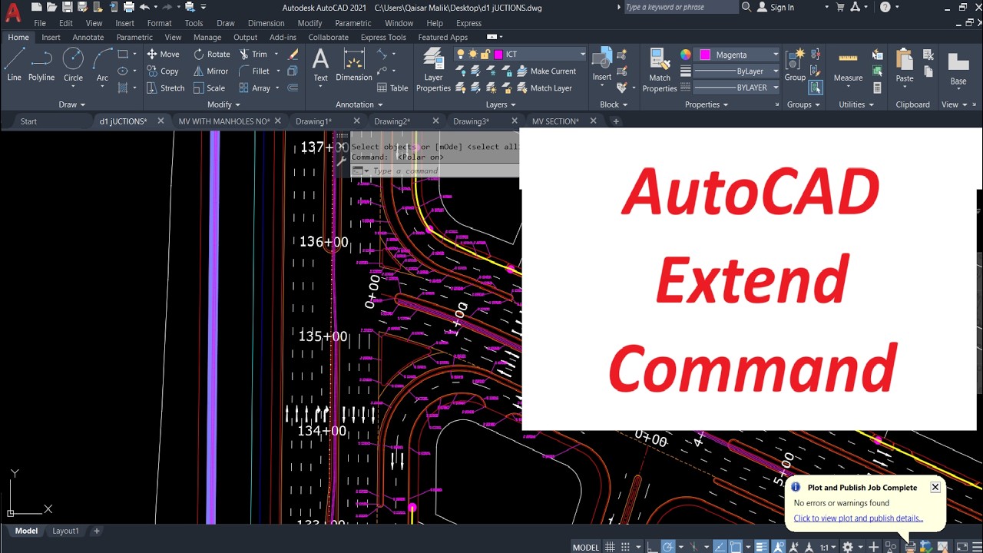Click the Hatch tool icon
This screenshot has height=553, width=983.
coord(123,88)
